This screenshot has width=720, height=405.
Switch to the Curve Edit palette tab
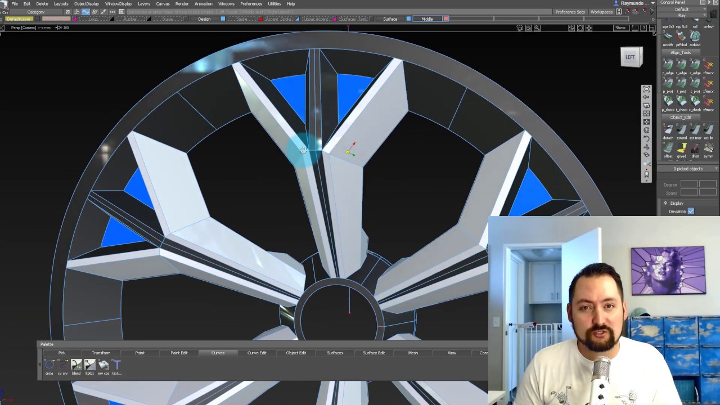(x=256, y=353)
